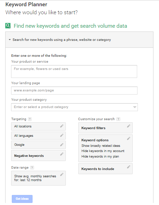Click the Get ideas button

pos(22,199)
